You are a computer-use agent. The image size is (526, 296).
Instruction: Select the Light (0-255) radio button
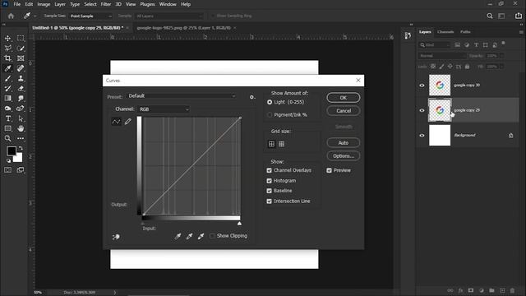pyautogui.click(x=270, y=102)
